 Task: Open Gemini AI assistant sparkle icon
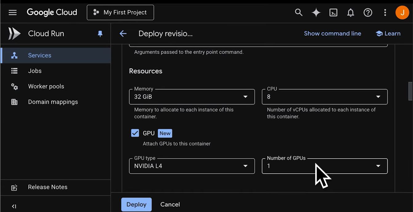tap(316, 13)
